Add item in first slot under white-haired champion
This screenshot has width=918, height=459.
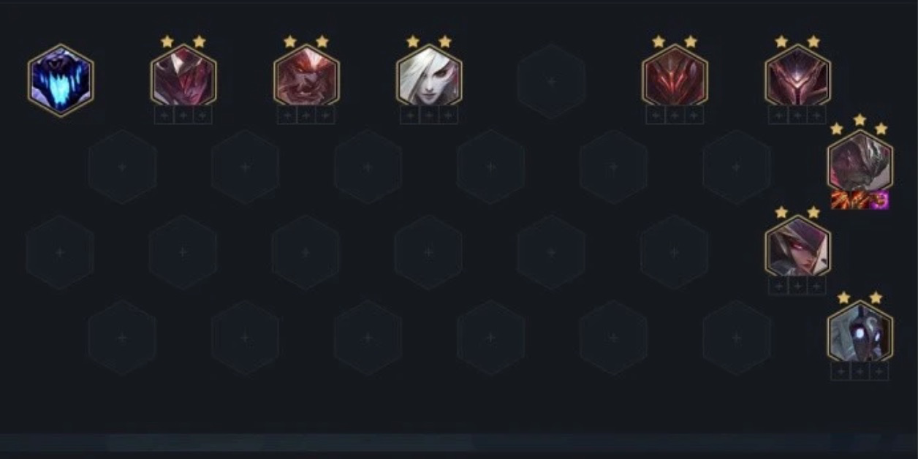coord(410,115)
